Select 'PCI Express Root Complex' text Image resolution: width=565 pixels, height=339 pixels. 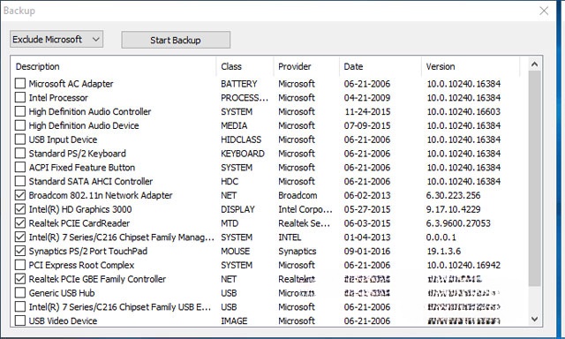(x=81, y=265)
